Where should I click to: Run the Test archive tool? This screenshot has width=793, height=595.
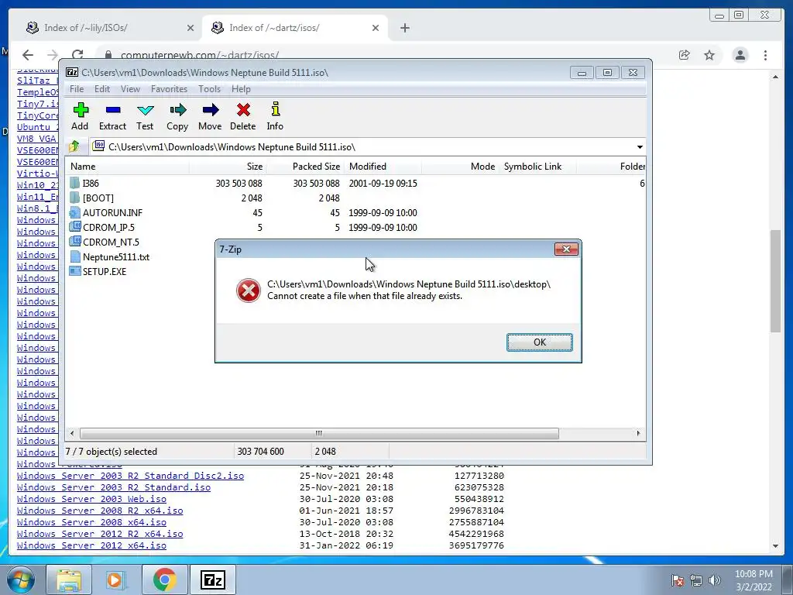point(145,110)
